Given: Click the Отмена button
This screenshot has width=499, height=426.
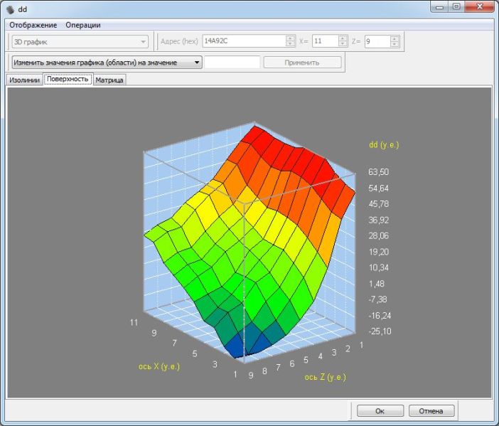Looking at the screenshot, I should click(x=431, y=410).
